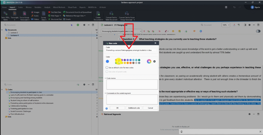The height and width of the screenshot is (135, 263).
Task: Click the Texts, PDFs, Tables import icon
Action: (x=5, y=13)
